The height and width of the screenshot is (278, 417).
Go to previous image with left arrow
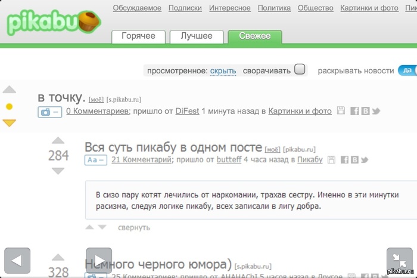tap(17, 260)
